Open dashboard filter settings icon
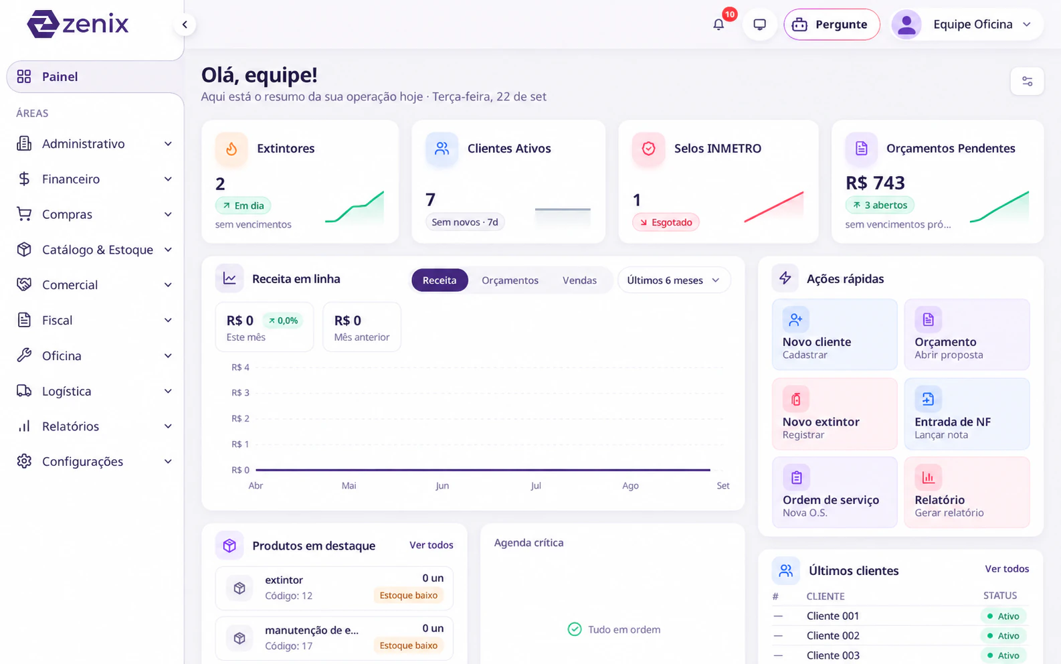This screenshot has height=664, width=1061. tap(1027, 82)
